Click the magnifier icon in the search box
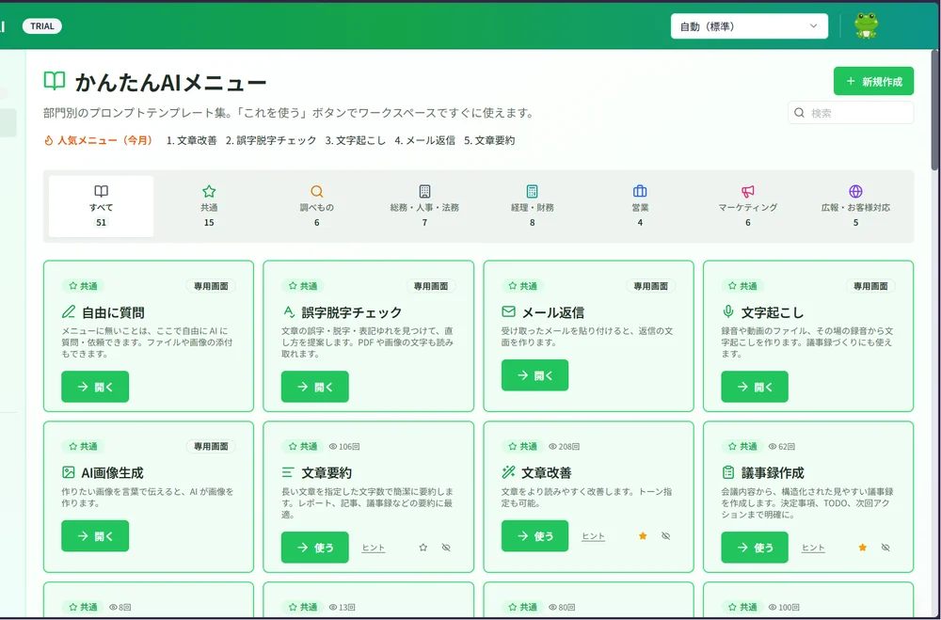941x620 pixels. pyautogui.click(x=799, y=113)
